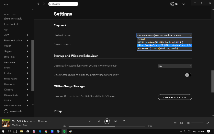Open the Liked from Radio playlist
The width and height of the screenshot is (214, 134).
point(13,18)
